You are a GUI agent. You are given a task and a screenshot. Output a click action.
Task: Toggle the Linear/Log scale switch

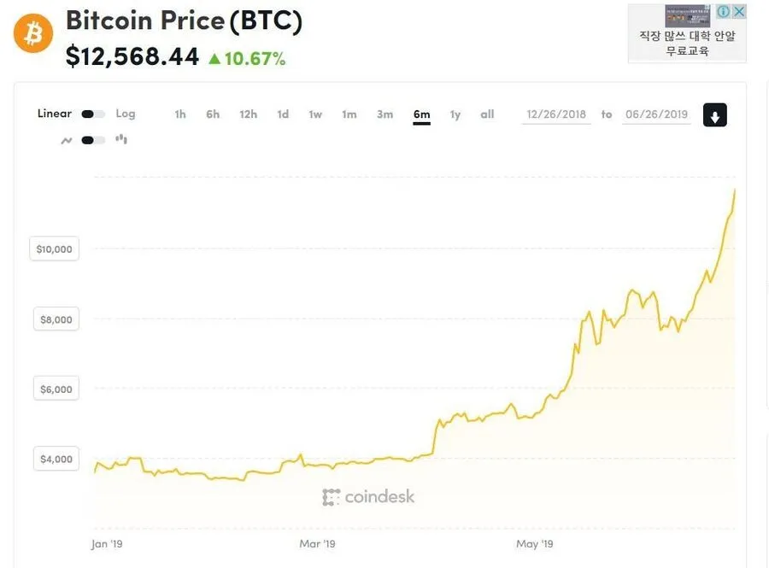point(92,114)
